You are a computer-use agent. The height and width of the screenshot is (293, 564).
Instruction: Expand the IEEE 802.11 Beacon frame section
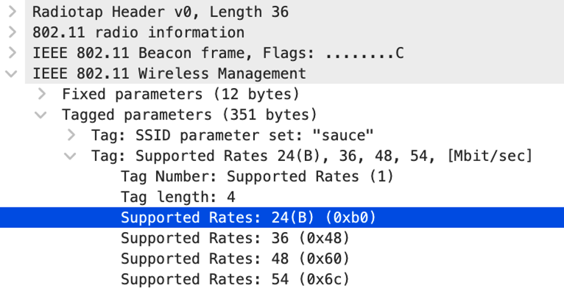point(11,53)
